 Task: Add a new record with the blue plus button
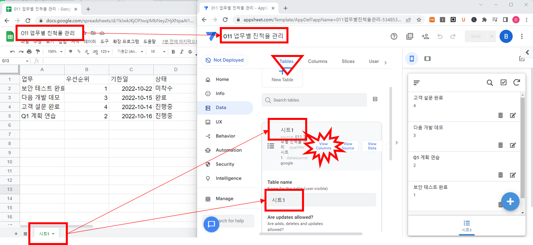[x=510, y=202]
